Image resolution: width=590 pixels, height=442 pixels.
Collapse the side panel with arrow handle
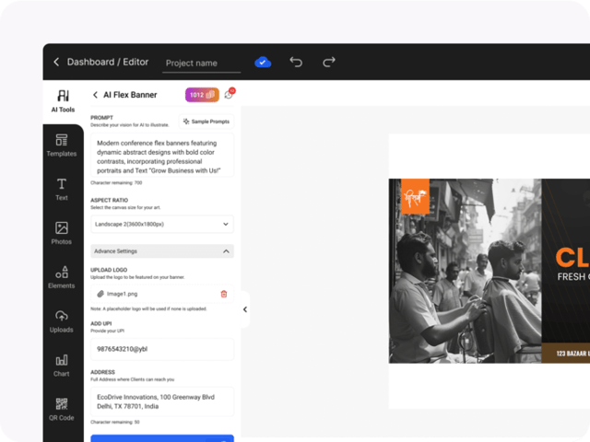click(x=245, y=309)
